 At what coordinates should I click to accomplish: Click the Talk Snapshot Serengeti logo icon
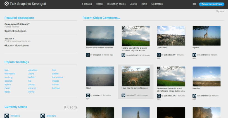click(x=6, y=4)
